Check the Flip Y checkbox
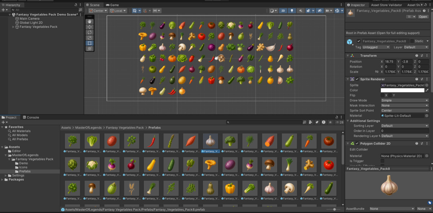 click(x=390, y=95)
